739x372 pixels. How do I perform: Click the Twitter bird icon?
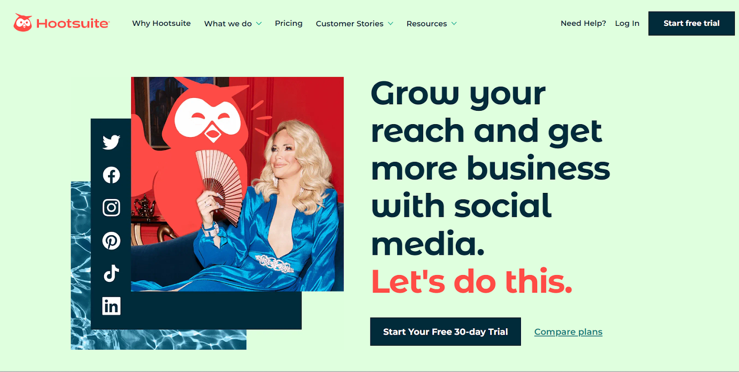coord(111,142)
